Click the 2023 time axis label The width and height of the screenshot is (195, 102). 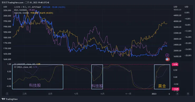tap(154, 94)
